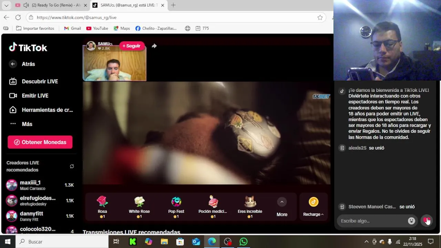Click the tiktok.com address bar
441x248 pixels.
(x=176, y=17)
